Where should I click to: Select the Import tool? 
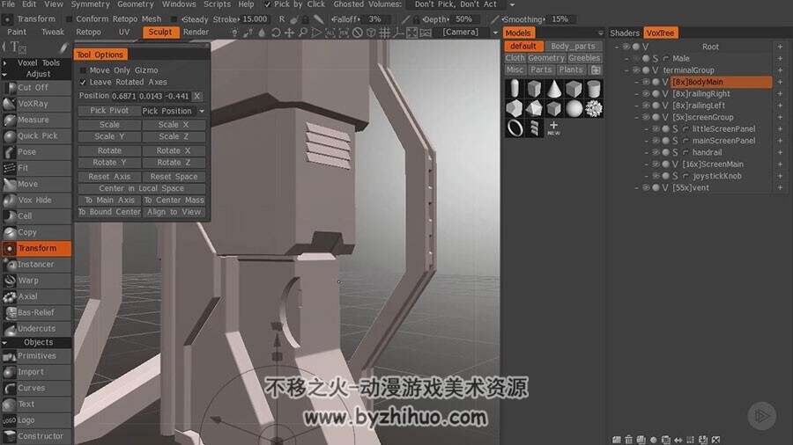pyautogui.click(x=35, y=372)
